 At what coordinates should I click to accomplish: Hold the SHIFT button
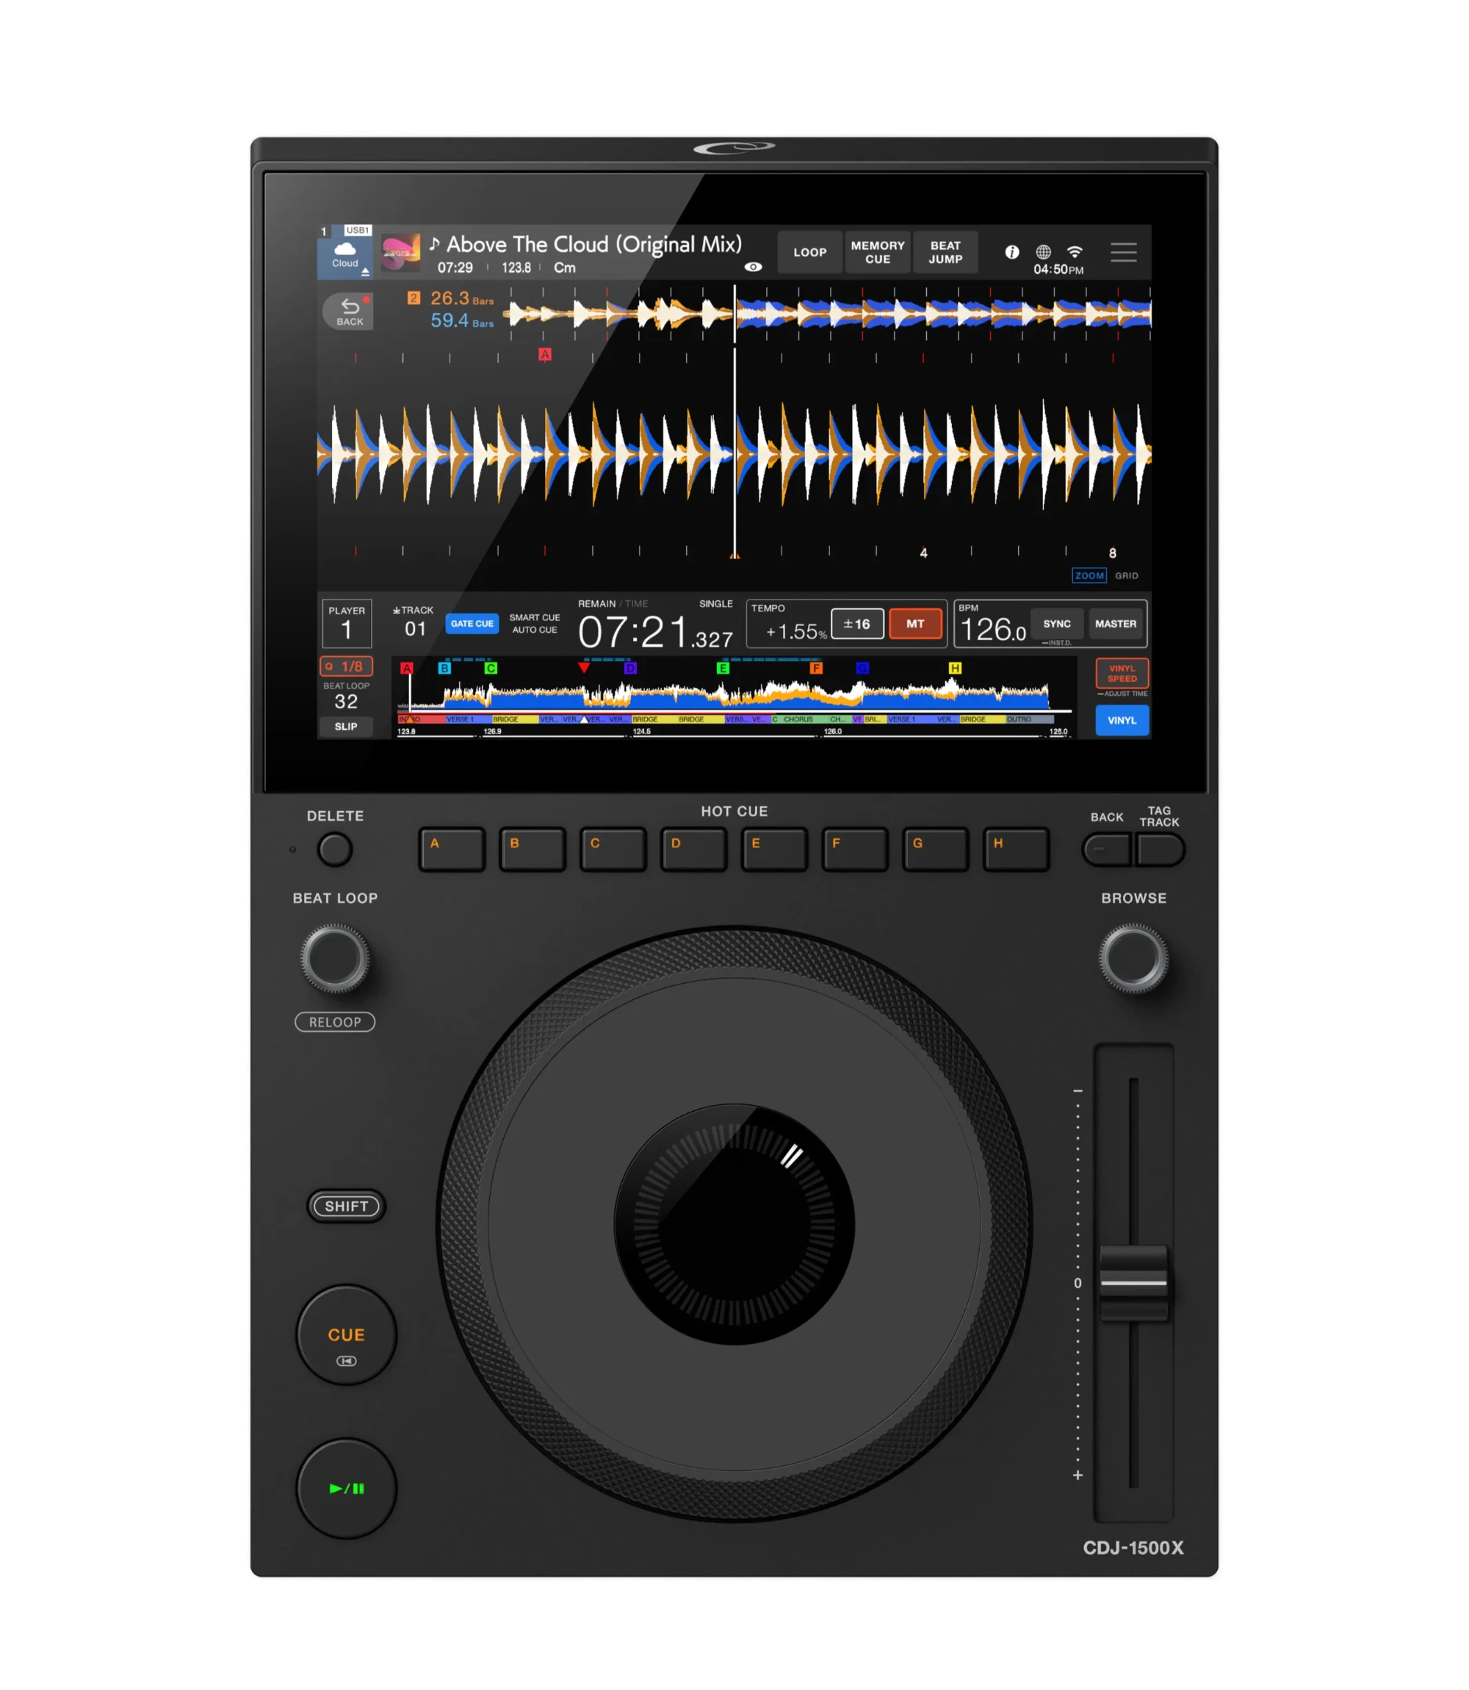pos(346,1207)
